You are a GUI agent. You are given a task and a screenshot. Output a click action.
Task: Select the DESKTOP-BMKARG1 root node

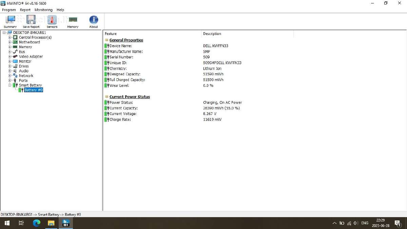pyautogui.click(x=30, y=33)
